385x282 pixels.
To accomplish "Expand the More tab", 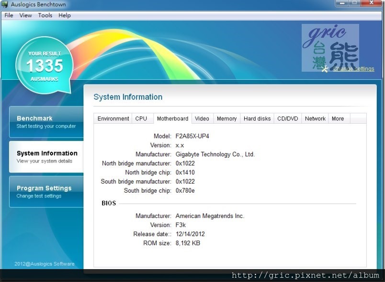I will pos(338,119).
